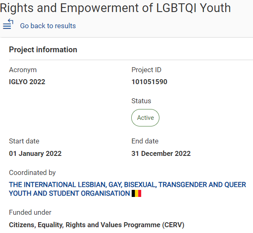Click the Project ID field label
This screenshot has width=253, height=233.
(146, 70)
